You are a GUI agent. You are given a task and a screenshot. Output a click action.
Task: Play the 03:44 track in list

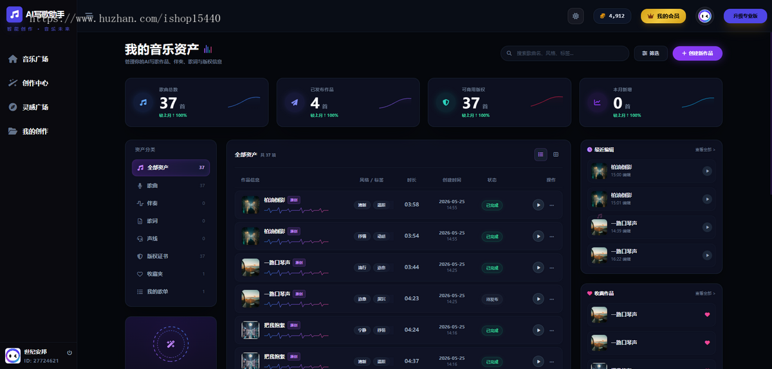pos(538,267)
